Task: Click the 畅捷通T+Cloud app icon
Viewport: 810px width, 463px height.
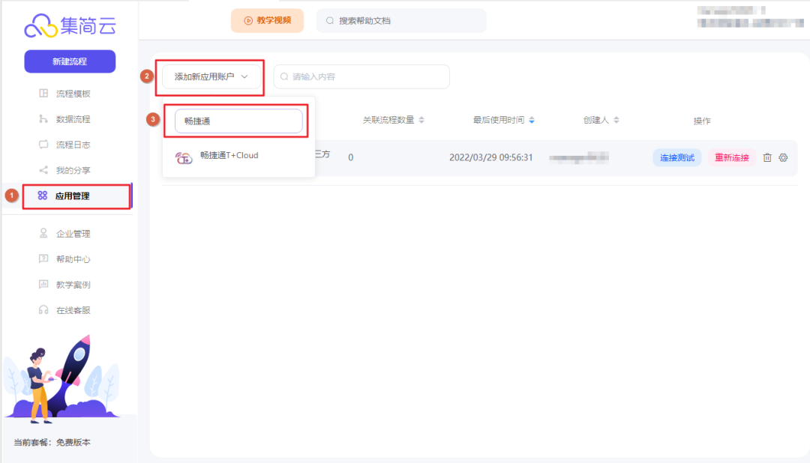Action: 184,157
